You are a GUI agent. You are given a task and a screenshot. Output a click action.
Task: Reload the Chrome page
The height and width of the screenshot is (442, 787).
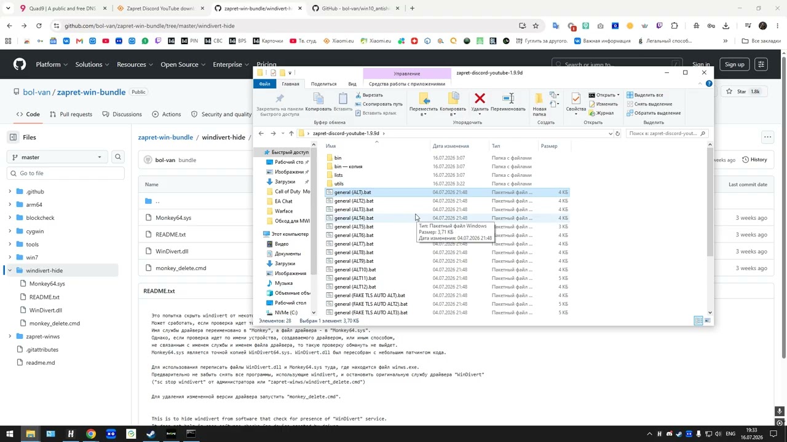(x=39, y=26)
